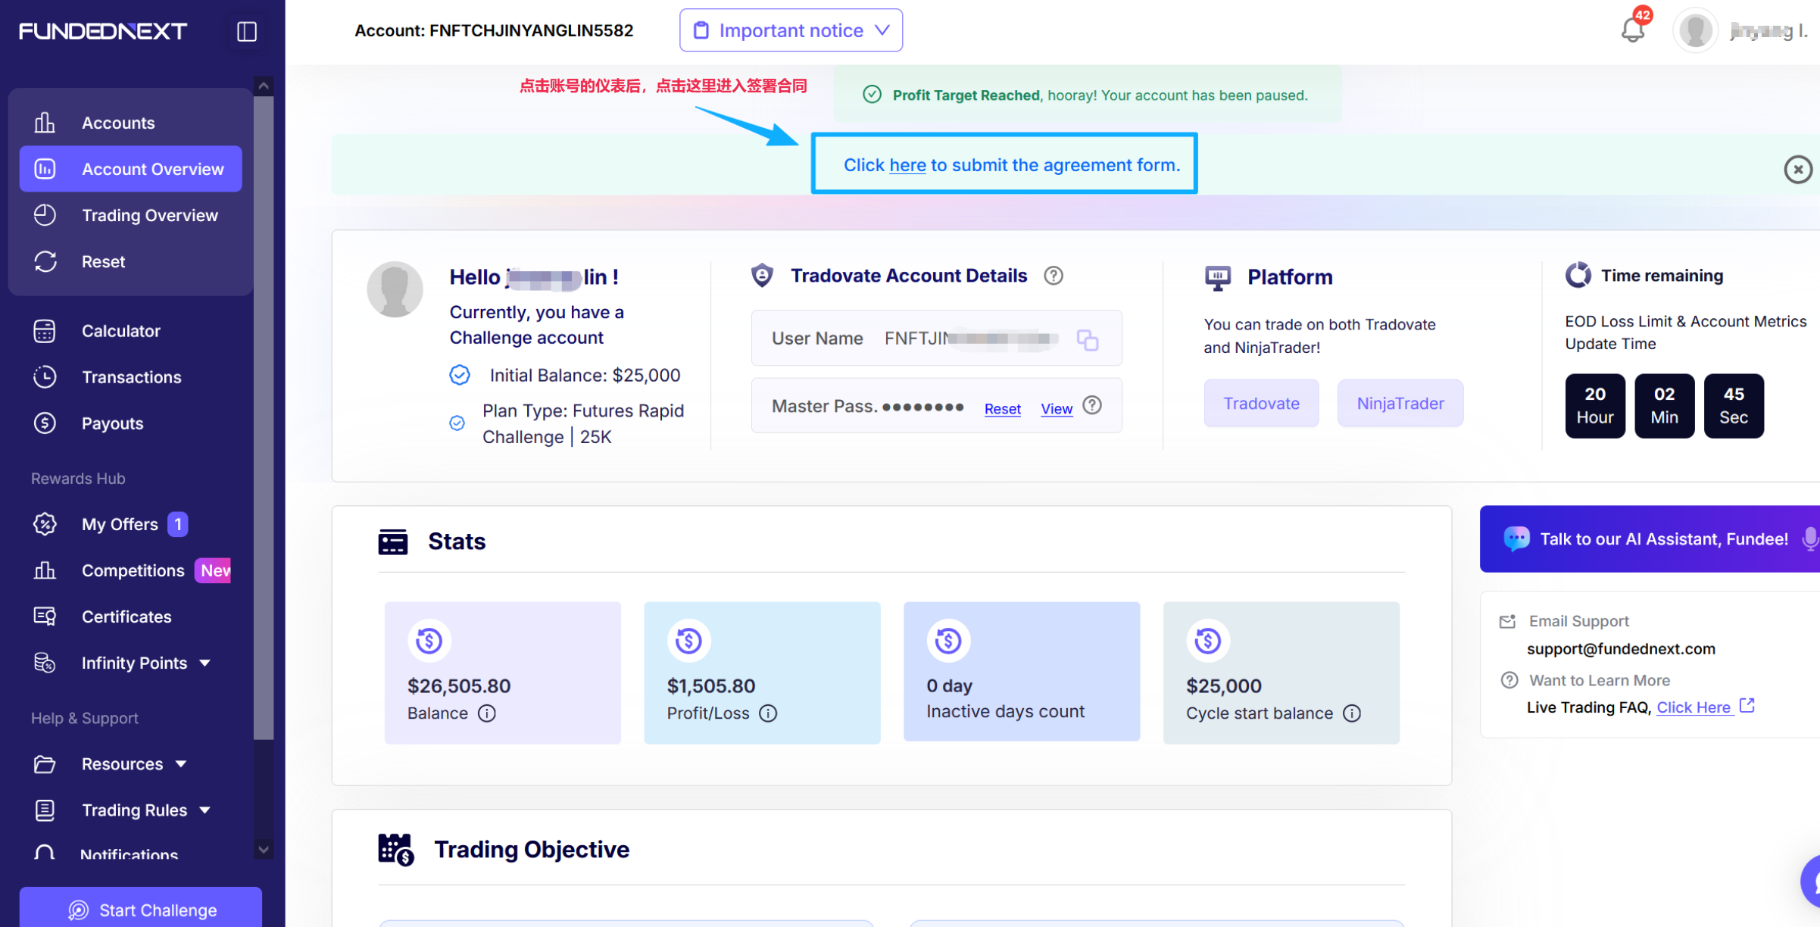Click the Profit Target Reached notice

[1088, 95]
